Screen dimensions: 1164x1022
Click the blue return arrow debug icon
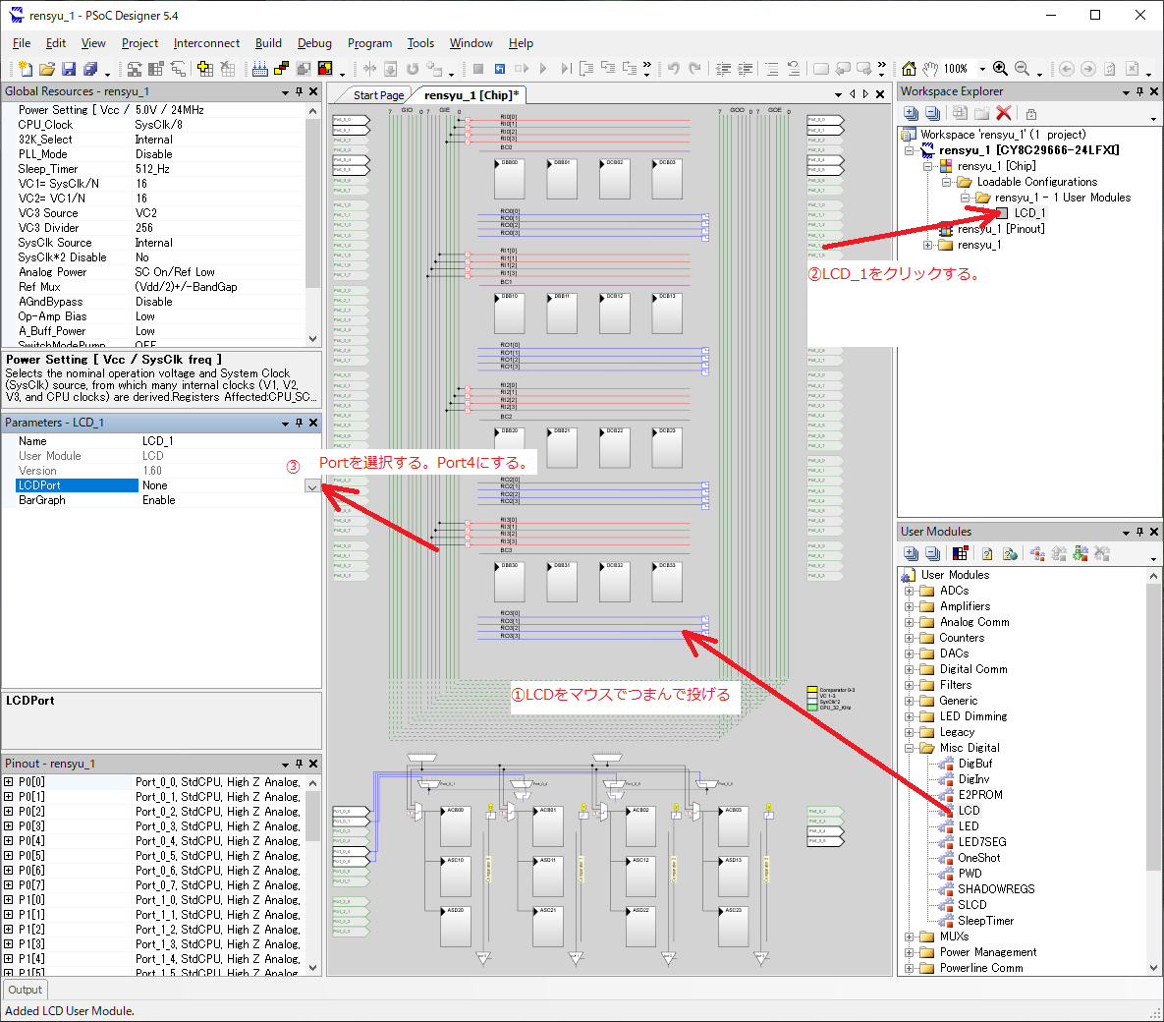pyautogui.click(x=500, y=69)
